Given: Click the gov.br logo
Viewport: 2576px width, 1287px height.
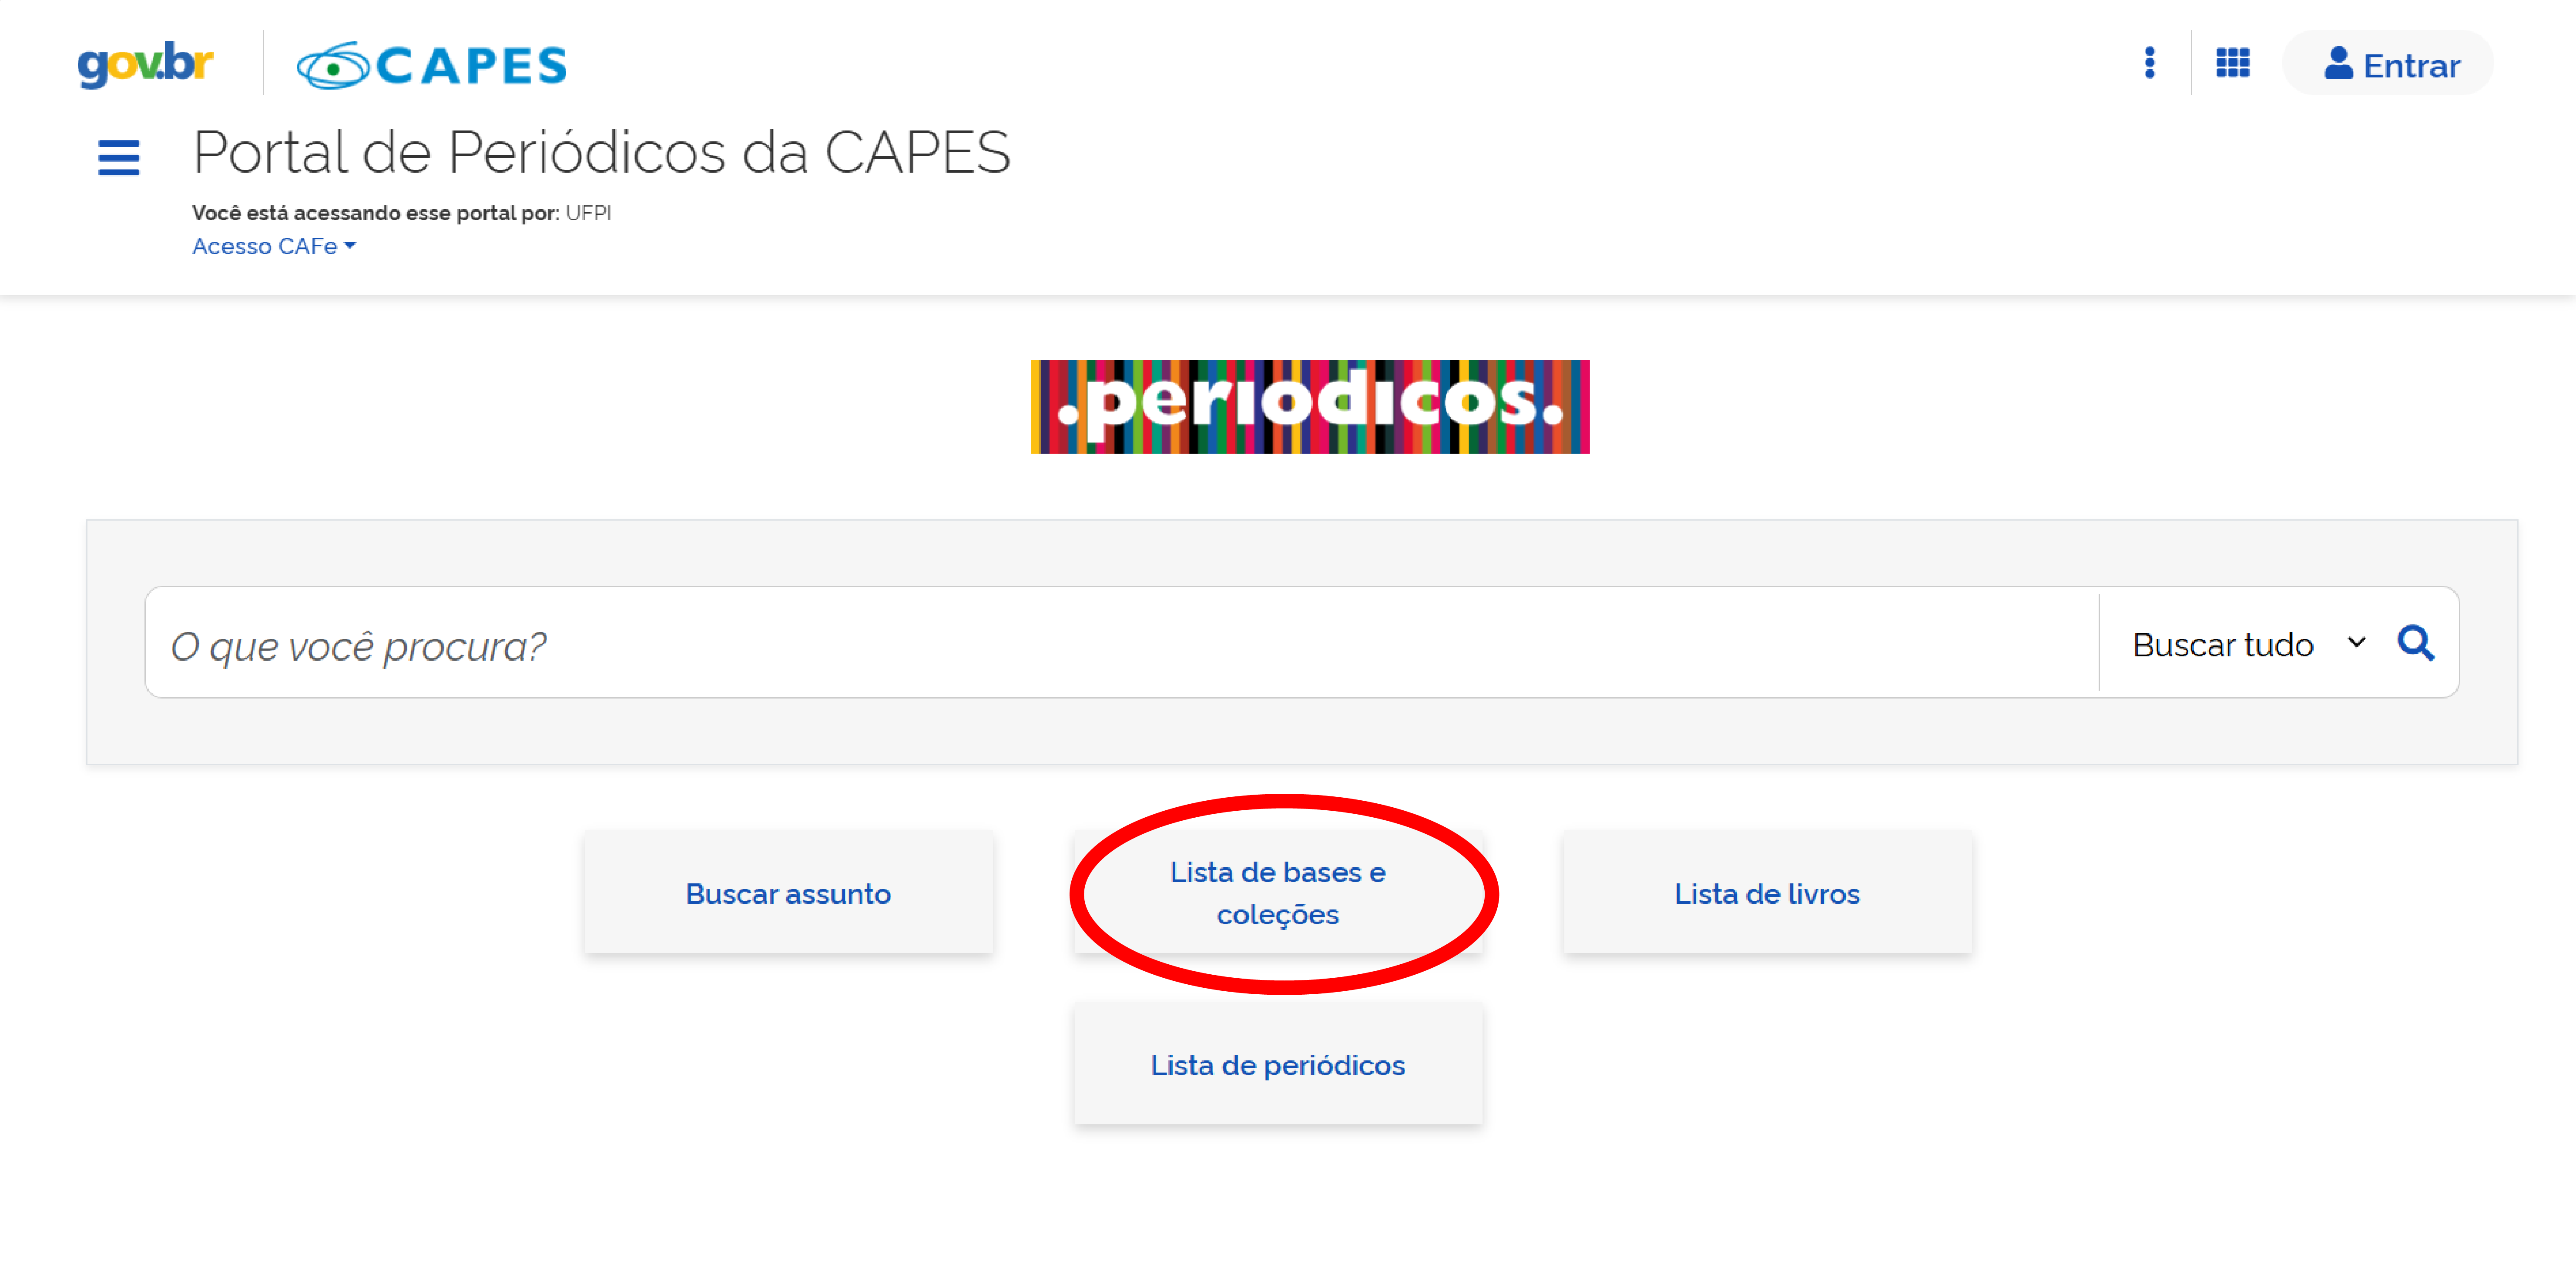Looking at the screenshot, I should pyautogui.click(x=145, y=64).
